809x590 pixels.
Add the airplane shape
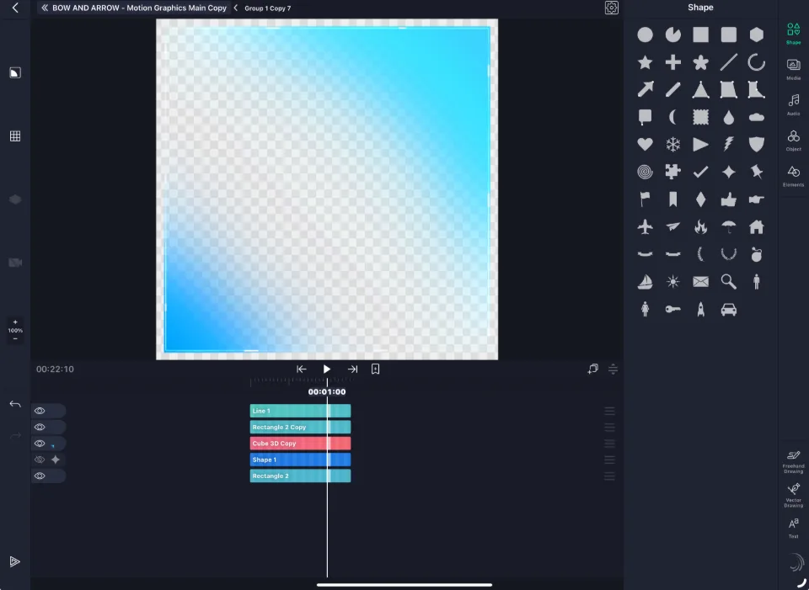[x=645, y=226]
